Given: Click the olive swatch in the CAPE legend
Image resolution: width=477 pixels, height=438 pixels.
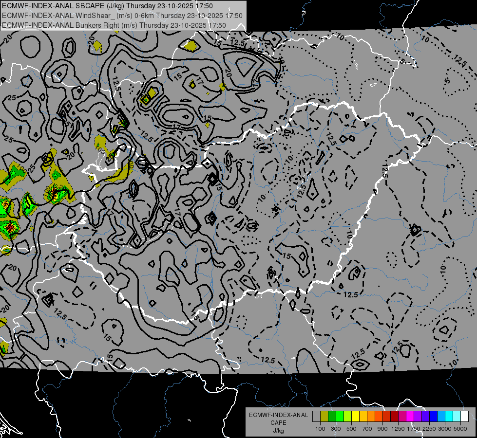Looking at the screenshot, I should (324, 417).
